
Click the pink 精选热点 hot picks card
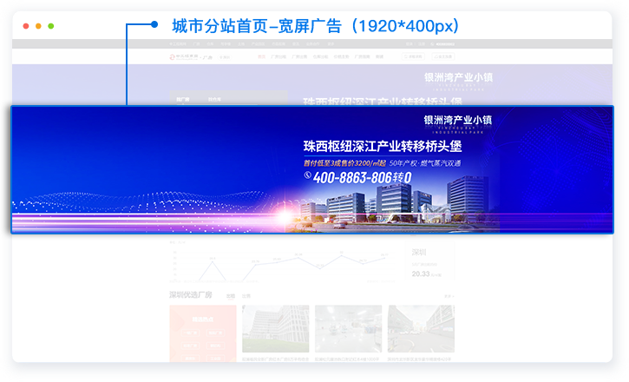[203, 333]
